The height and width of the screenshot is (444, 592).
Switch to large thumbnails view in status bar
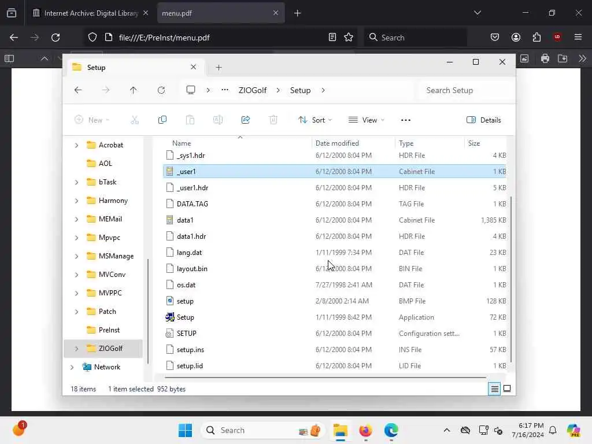[507, 388]
